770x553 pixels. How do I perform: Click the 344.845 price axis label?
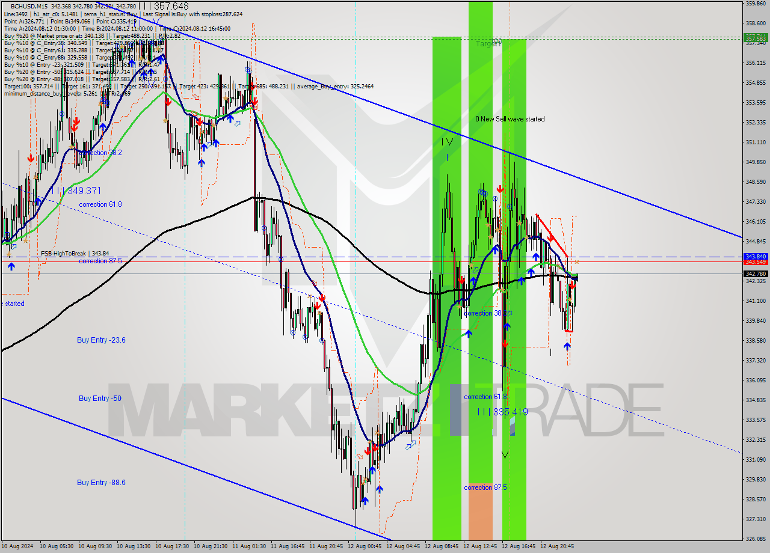[x=756, y=242]
